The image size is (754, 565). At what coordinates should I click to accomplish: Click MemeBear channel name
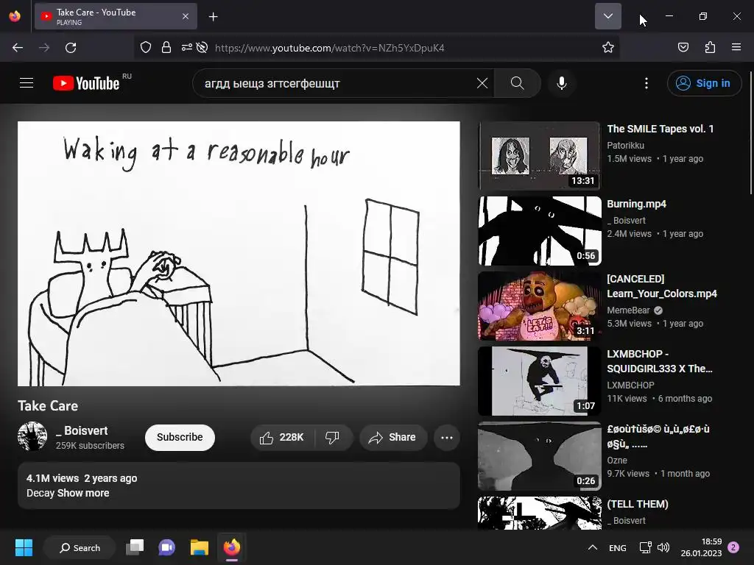click(x=628, y=310)
